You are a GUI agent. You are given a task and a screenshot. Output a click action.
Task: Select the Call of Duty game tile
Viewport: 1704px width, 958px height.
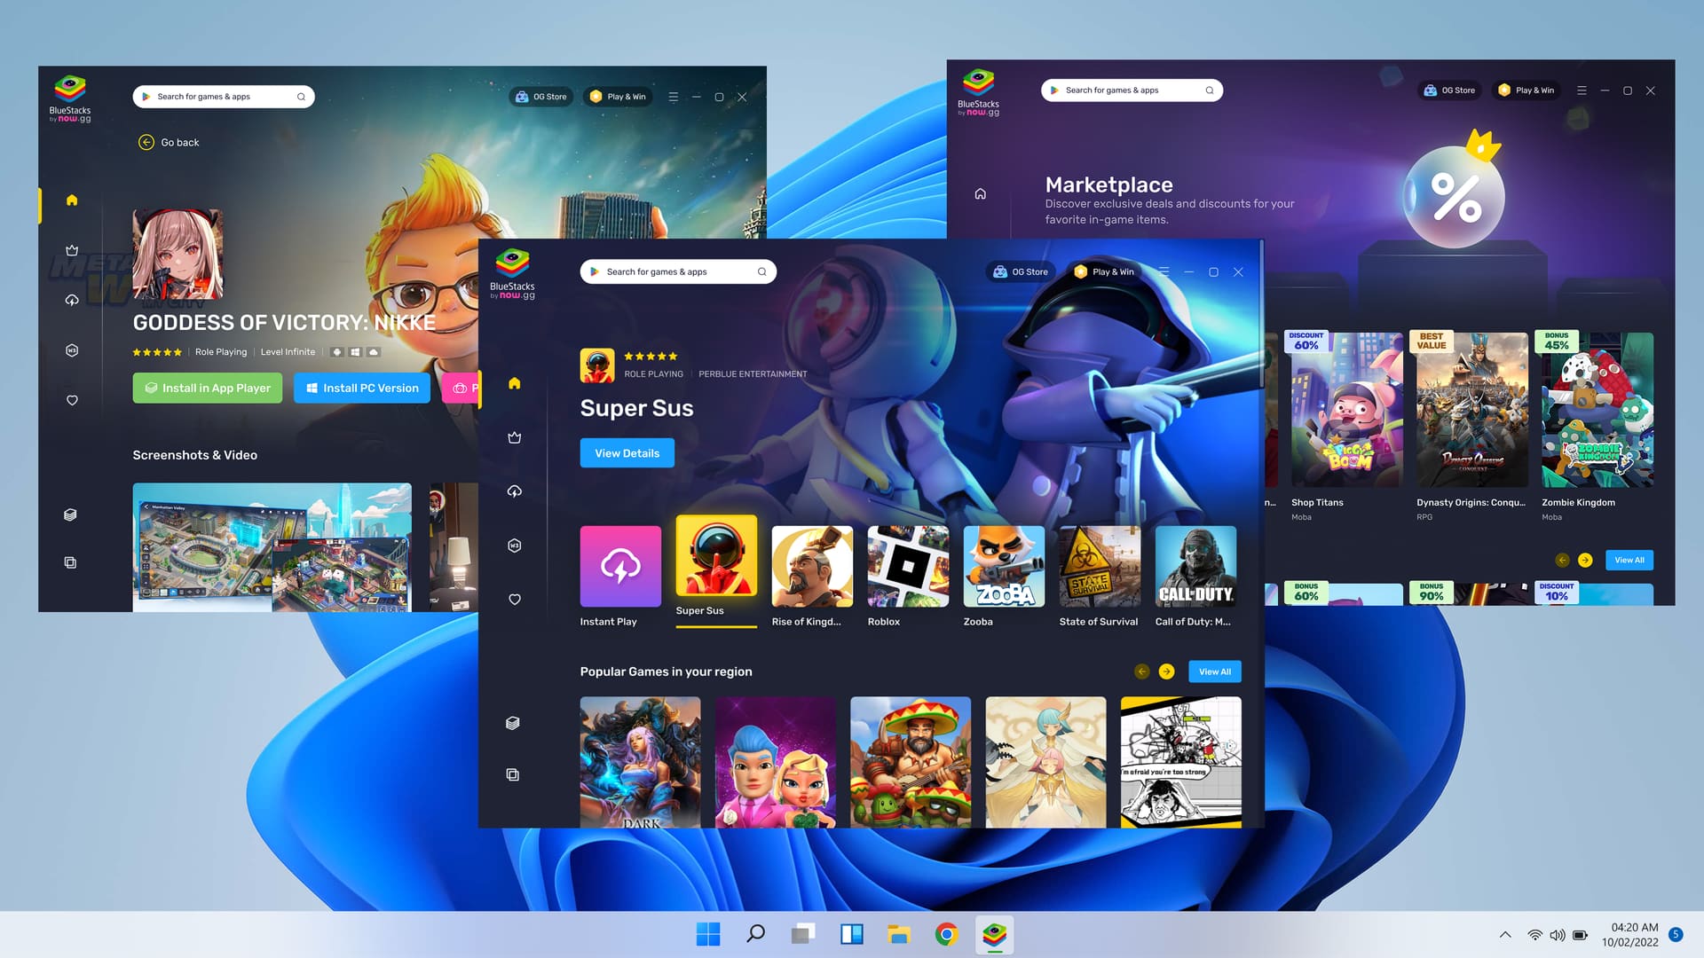click(1195, 577)
